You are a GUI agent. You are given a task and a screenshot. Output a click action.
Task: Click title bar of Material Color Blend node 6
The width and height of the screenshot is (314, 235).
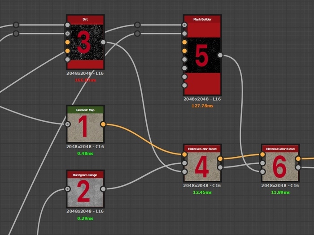pyautogui.click(x=280, y=148)
